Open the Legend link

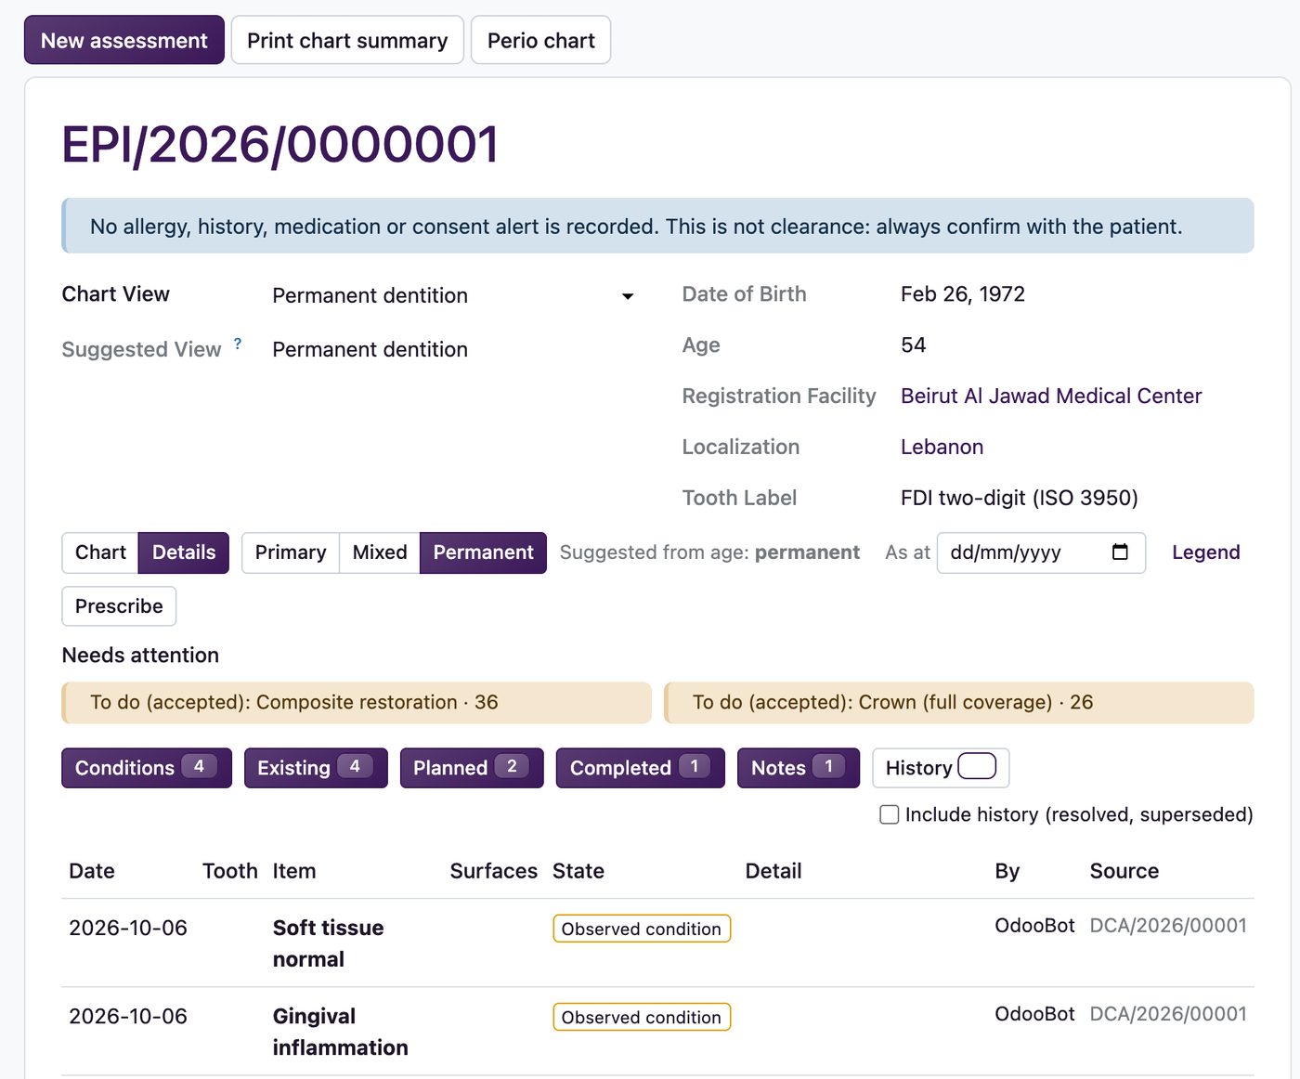(1205, 552)
